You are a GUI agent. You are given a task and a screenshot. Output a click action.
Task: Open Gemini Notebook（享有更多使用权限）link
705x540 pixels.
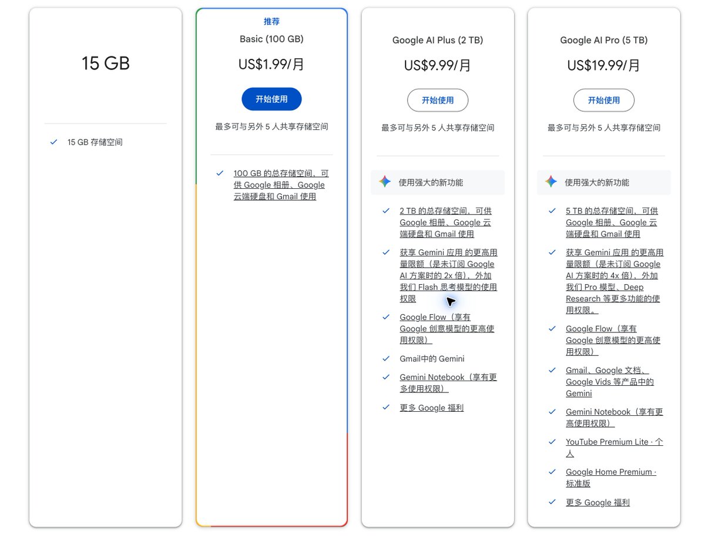point(448,383)
